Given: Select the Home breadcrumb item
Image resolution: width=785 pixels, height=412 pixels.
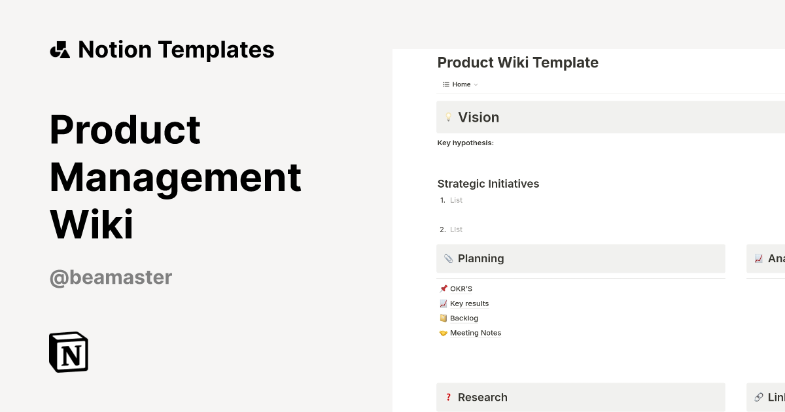Looking at the screenshot, I should coord(461,84).
